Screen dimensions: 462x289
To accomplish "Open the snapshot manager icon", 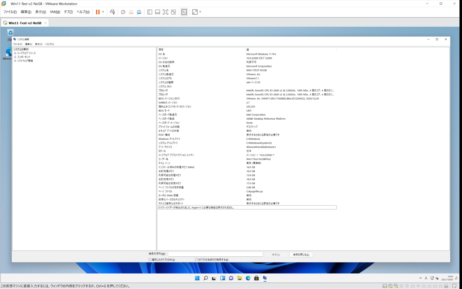I will coord(139,12).
